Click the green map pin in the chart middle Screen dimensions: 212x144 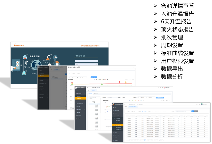click(x=102, y=84)
